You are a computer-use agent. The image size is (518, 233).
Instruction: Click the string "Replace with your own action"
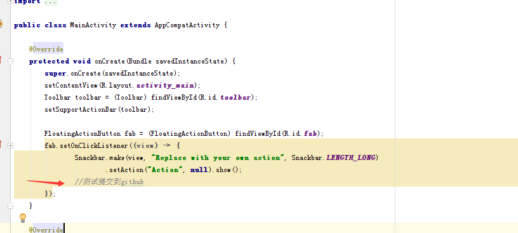pyautogui.click(x=218, y=157)
